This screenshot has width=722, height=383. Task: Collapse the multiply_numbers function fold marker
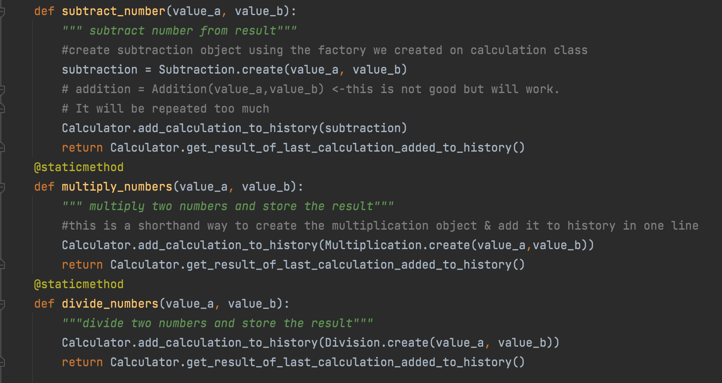[2, 187]
